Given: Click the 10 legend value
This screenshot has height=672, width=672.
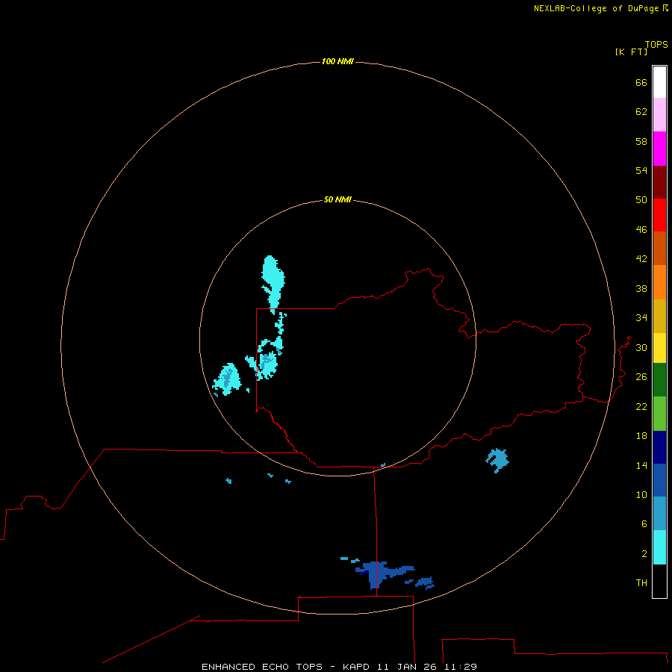Looking at the screenshot, I should pos(641,494).
